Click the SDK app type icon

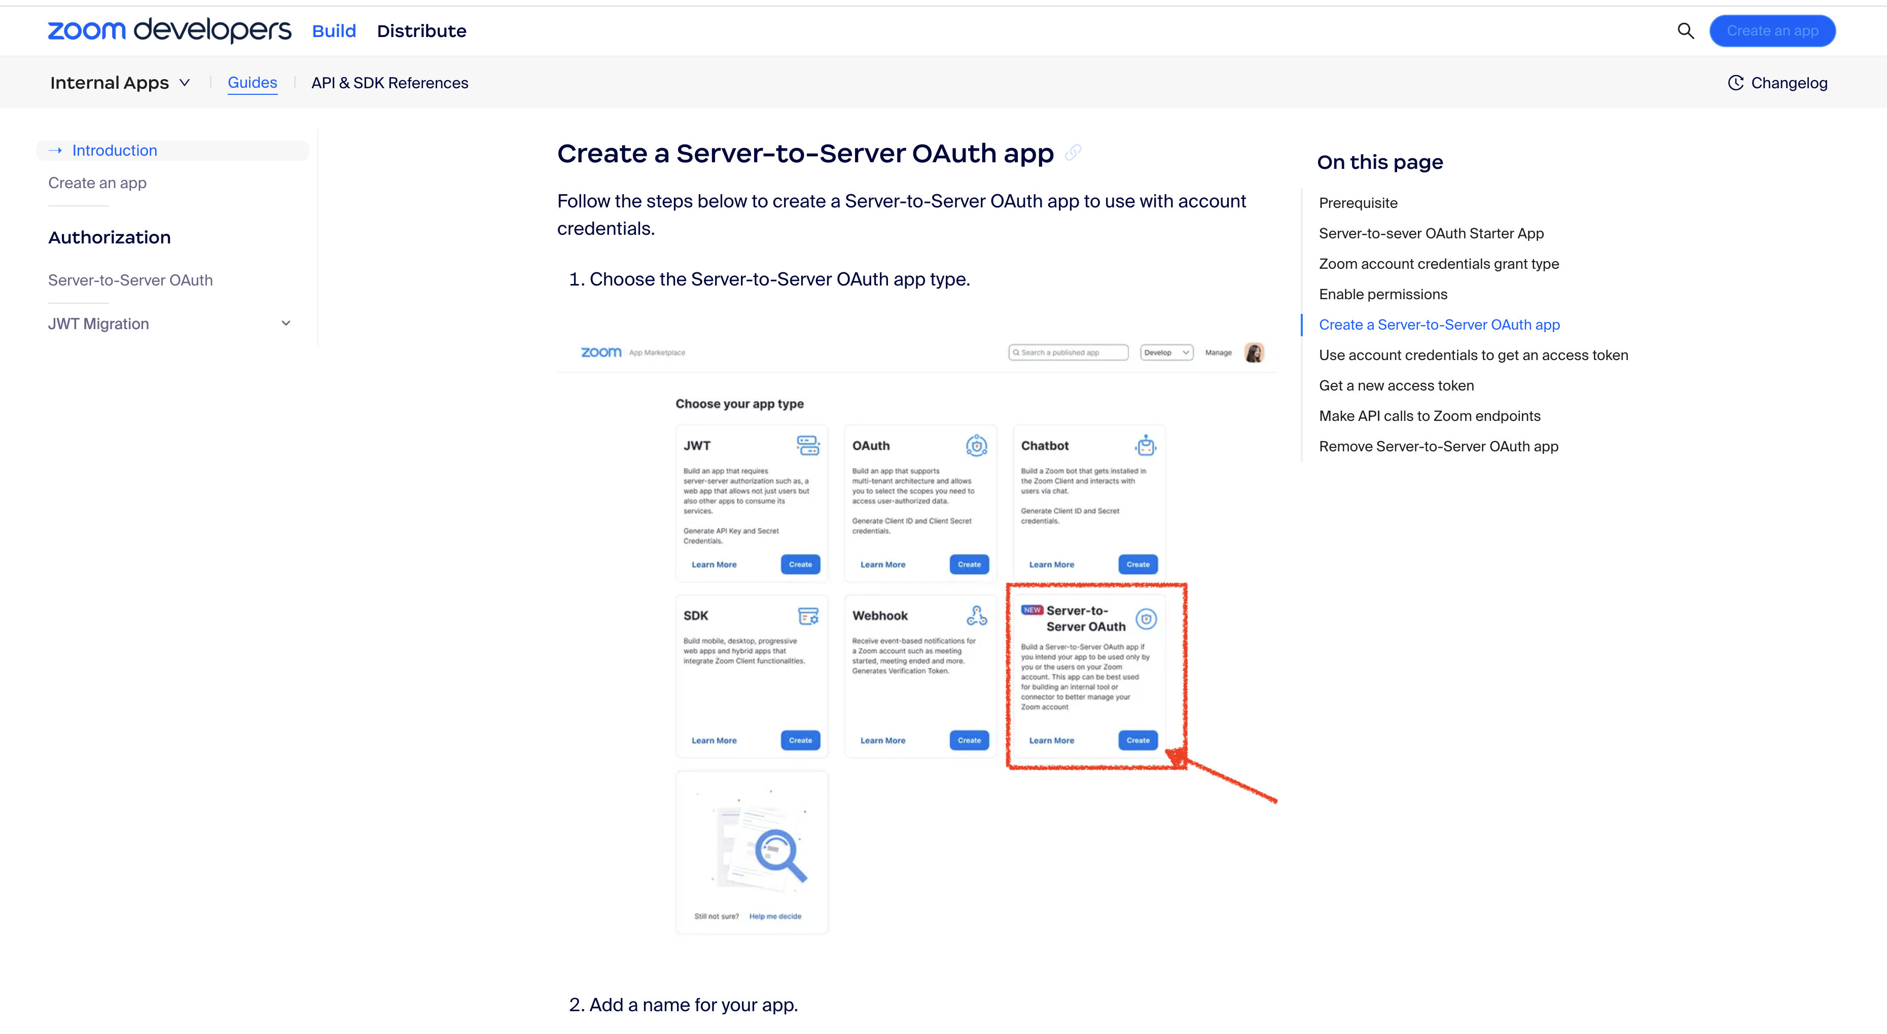click(x=808, y=616)
